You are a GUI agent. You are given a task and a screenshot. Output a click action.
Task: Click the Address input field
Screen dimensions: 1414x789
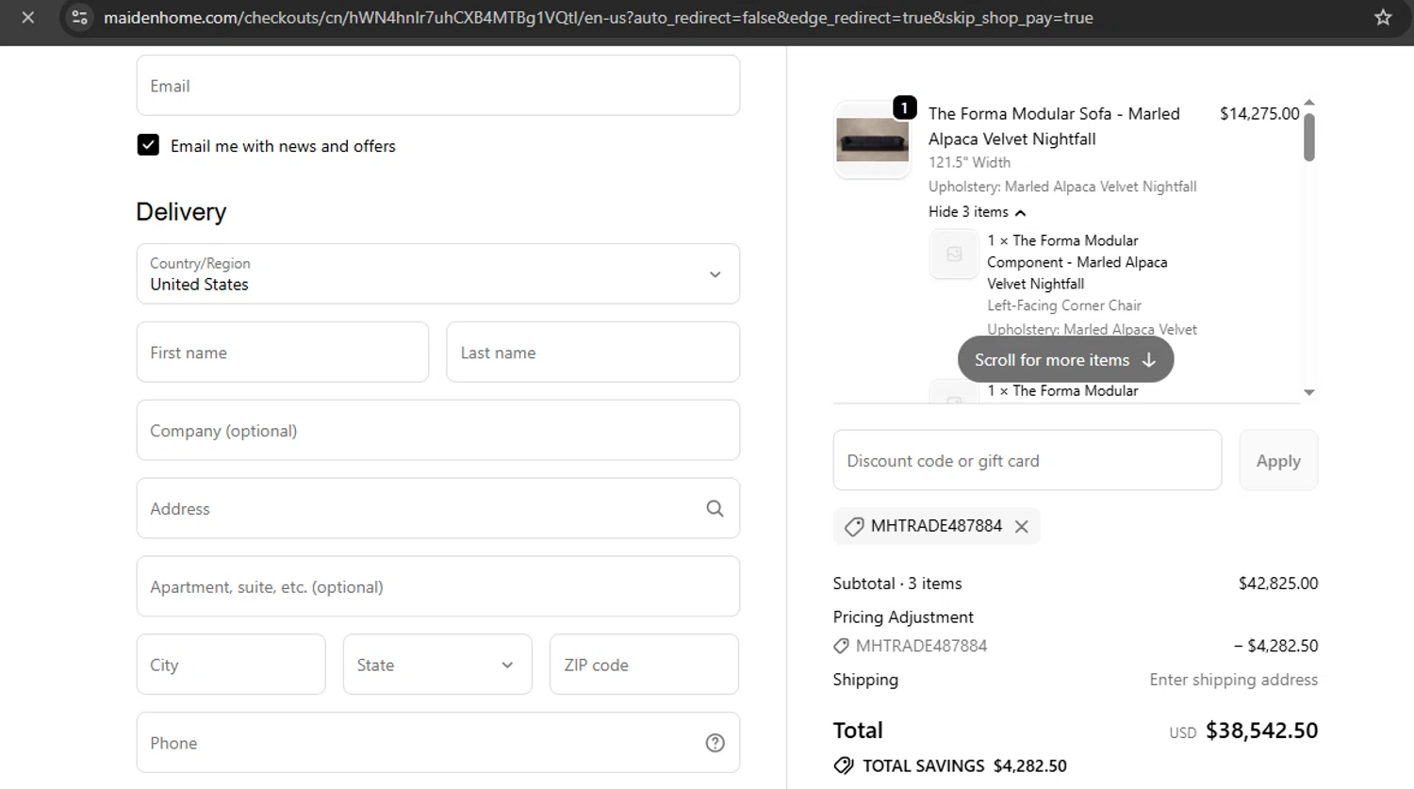pyautogui.click(x=438, y=509)
